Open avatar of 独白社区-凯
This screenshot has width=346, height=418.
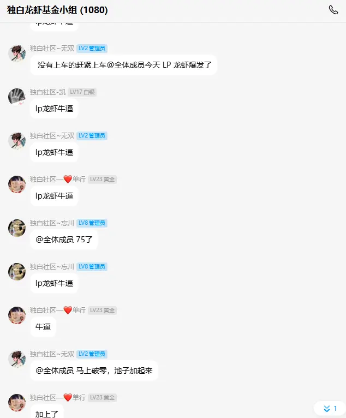point(17,97)
